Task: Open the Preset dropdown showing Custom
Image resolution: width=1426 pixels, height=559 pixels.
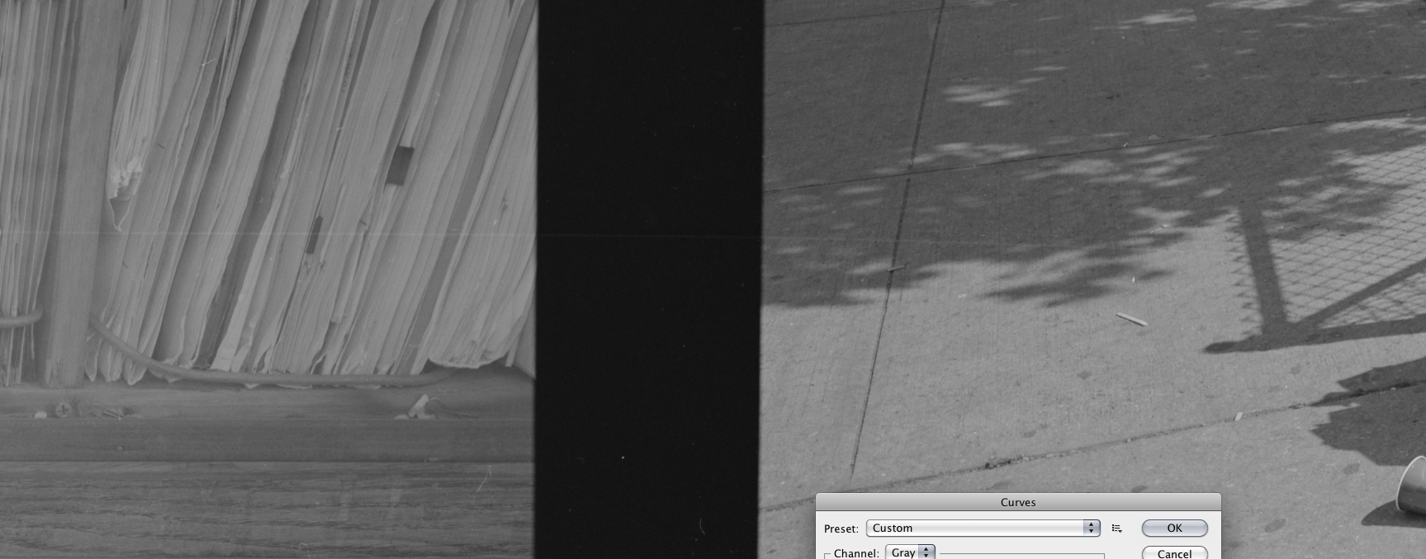Action: pos(983,528)
